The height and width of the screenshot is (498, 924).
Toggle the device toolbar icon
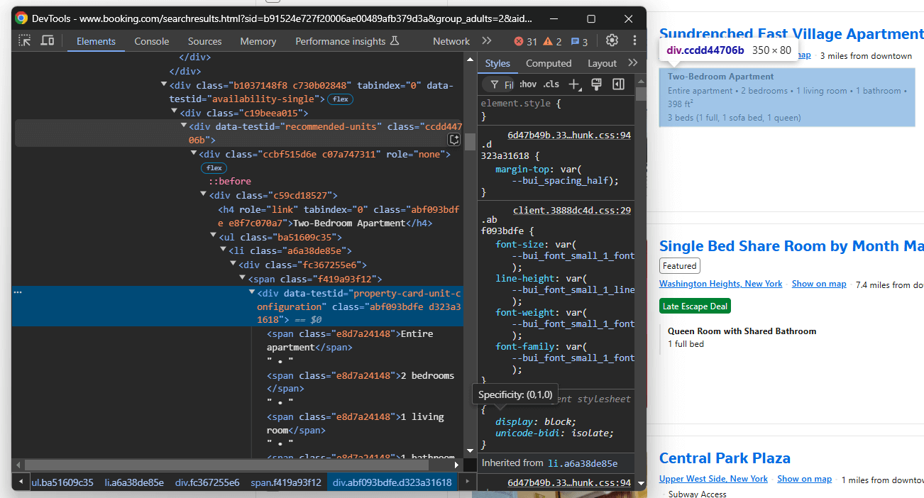(x=47, y=41)
